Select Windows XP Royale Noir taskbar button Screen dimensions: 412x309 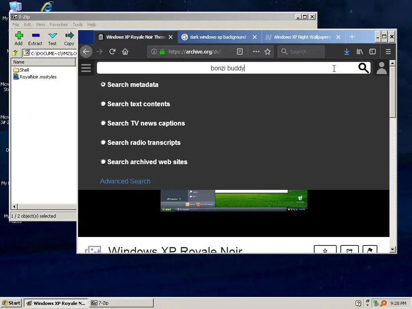[x=56, y=303]
